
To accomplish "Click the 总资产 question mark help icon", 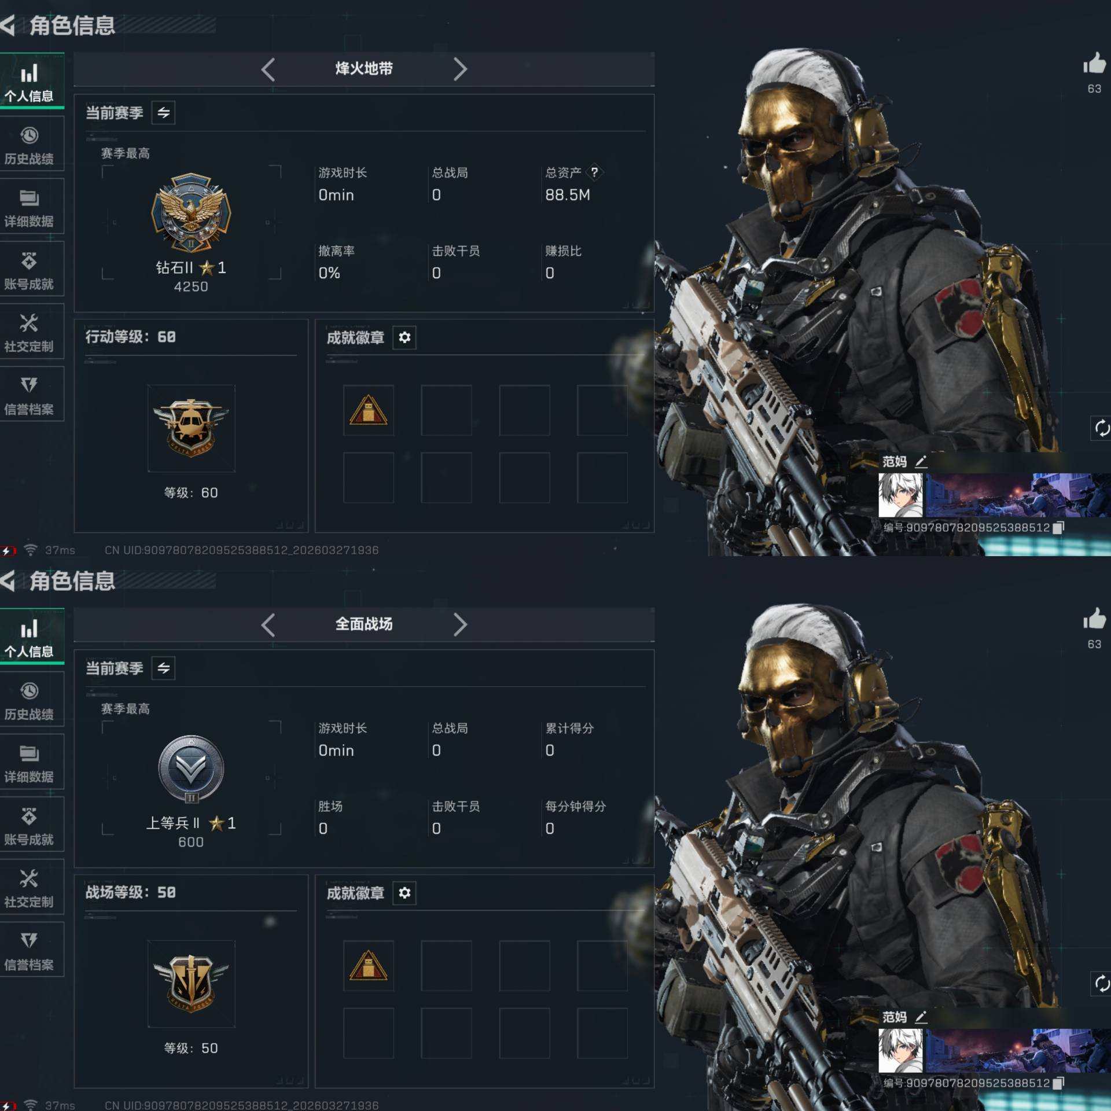I will point(594,172).
